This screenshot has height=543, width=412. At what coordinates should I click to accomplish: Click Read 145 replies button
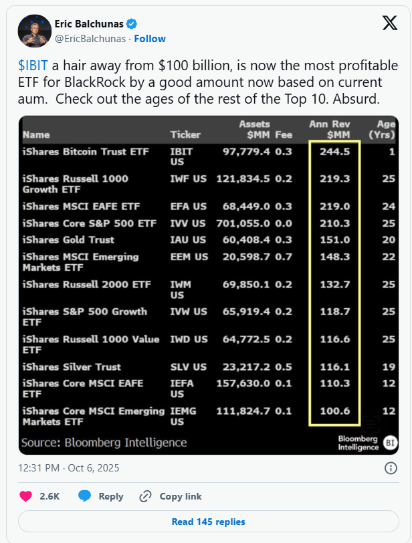coord(208,522)
